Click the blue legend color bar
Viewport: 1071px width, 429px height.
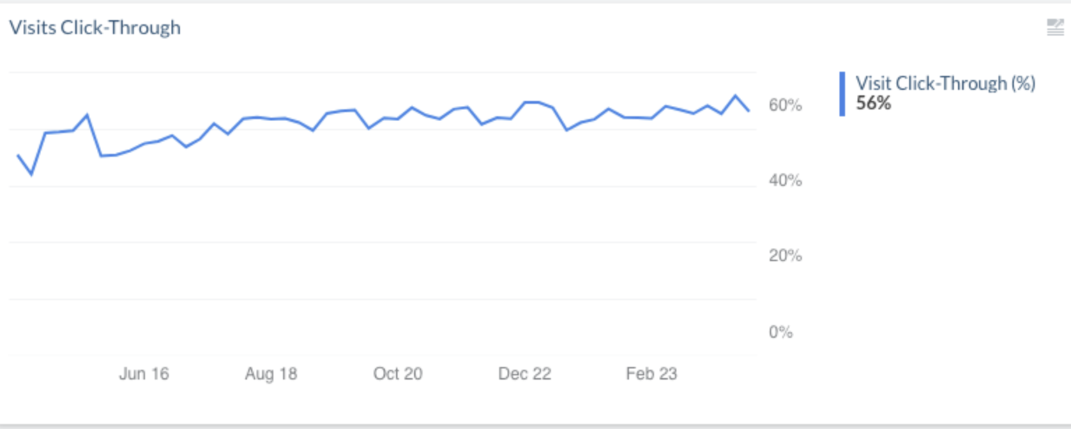[x=842, y=94]
